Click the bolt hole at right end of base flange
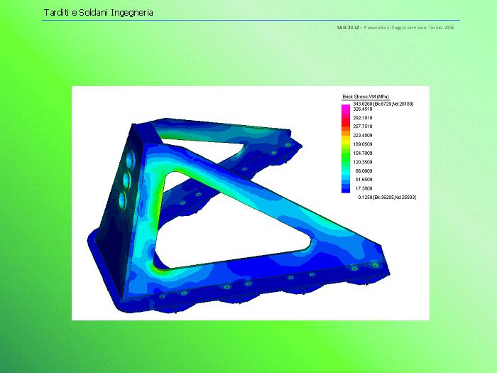497x373 pixels. click(x=375, y=266)
